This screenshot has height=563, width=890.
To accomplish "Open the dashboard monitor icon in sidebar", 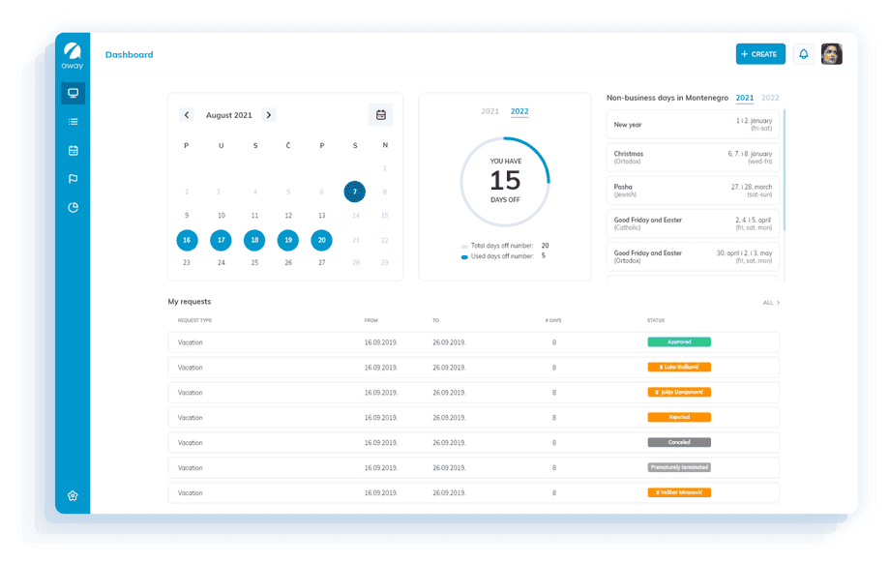I will (73, 93).
